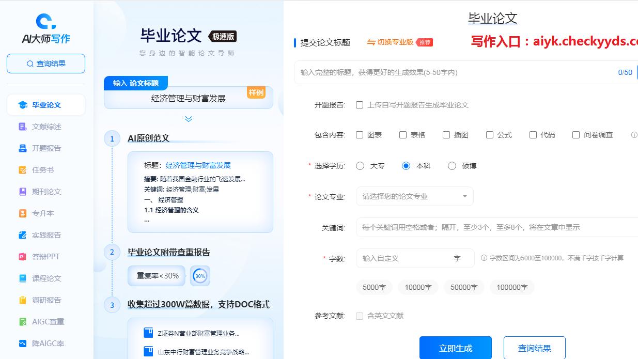Image resolution: width=638 pixels, height=359 pixels.
Task: Select 开题报告 from the left sidebar
Action: pyautogui.click(x=45, y=148)
